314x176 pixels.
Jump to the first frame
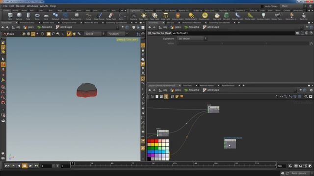coord(7,166)
